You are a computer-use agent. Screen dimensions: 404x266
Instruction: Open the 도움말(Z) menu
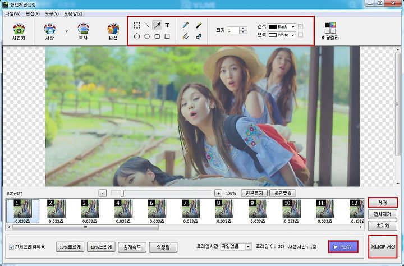tap(73, 13)
